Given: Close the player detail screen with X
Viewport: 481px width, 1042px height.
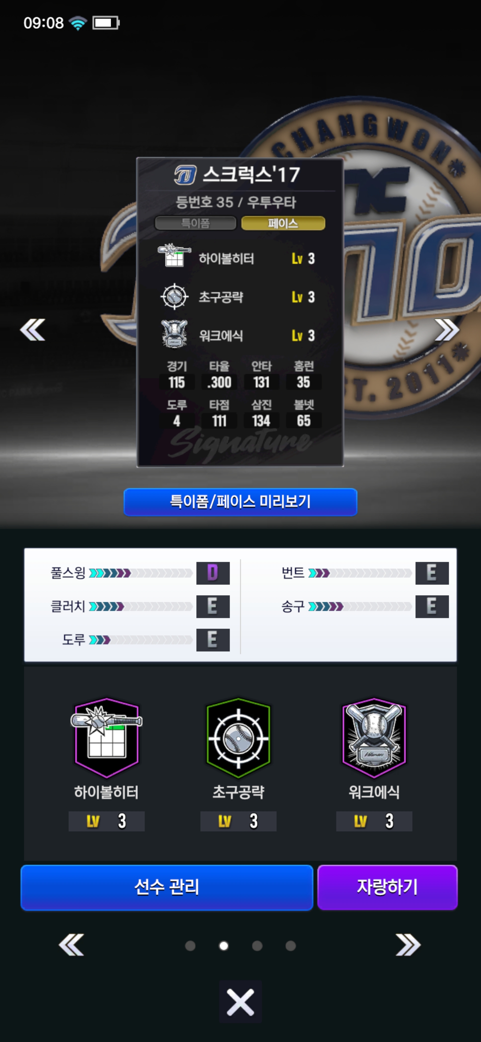Looking at the screenshot, I should [x=240, y=1002].
